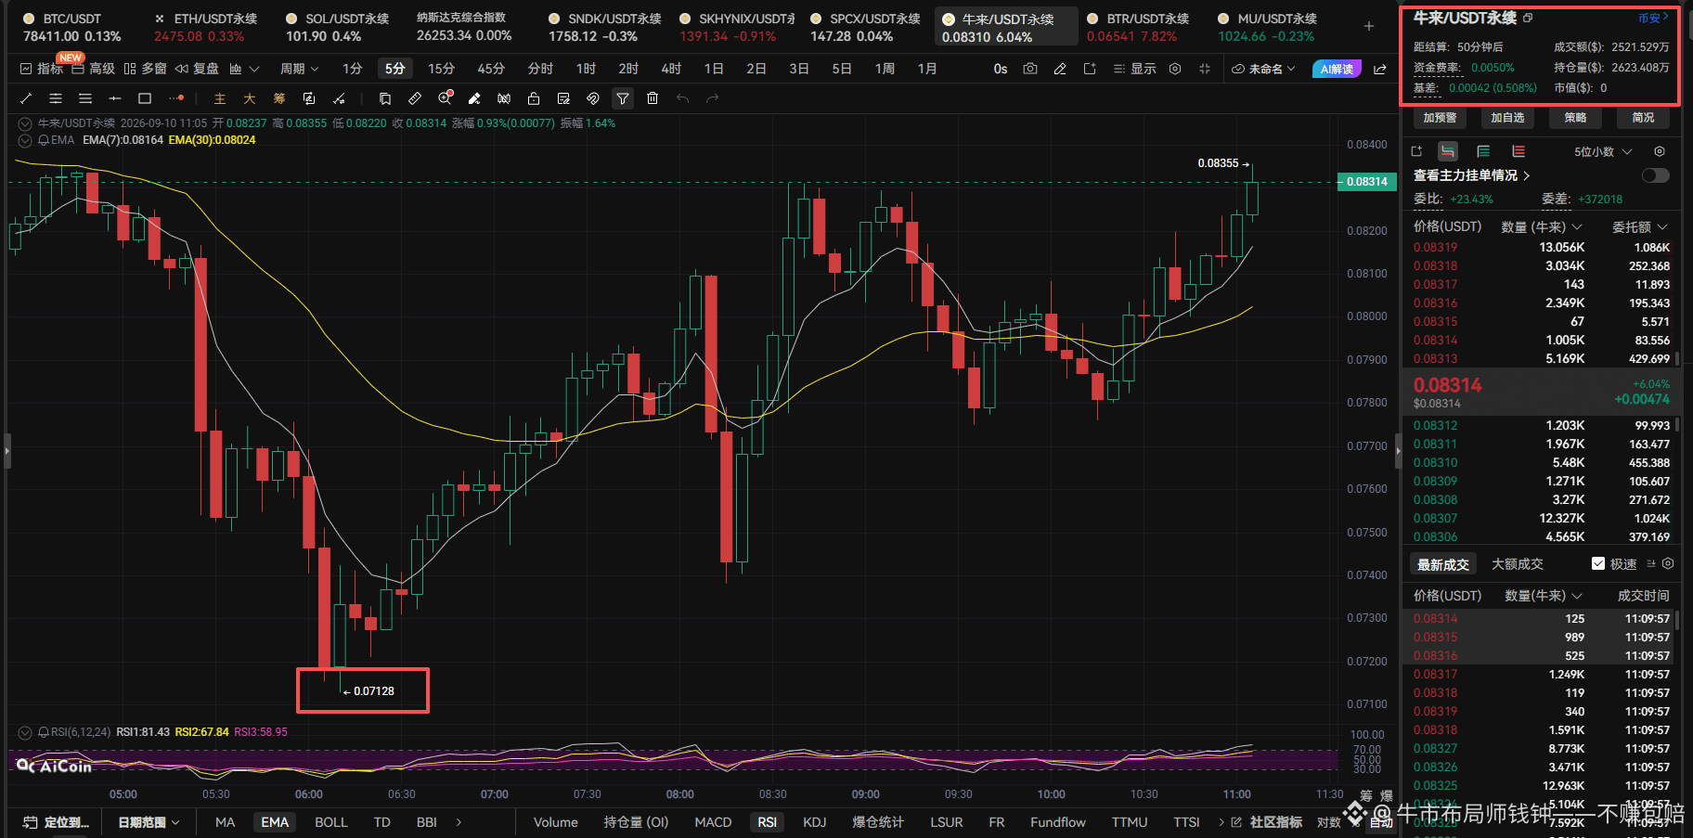This screenshot has height=838, width=1693.
Task: Show only the sell-side order book
Action: 1519,151
